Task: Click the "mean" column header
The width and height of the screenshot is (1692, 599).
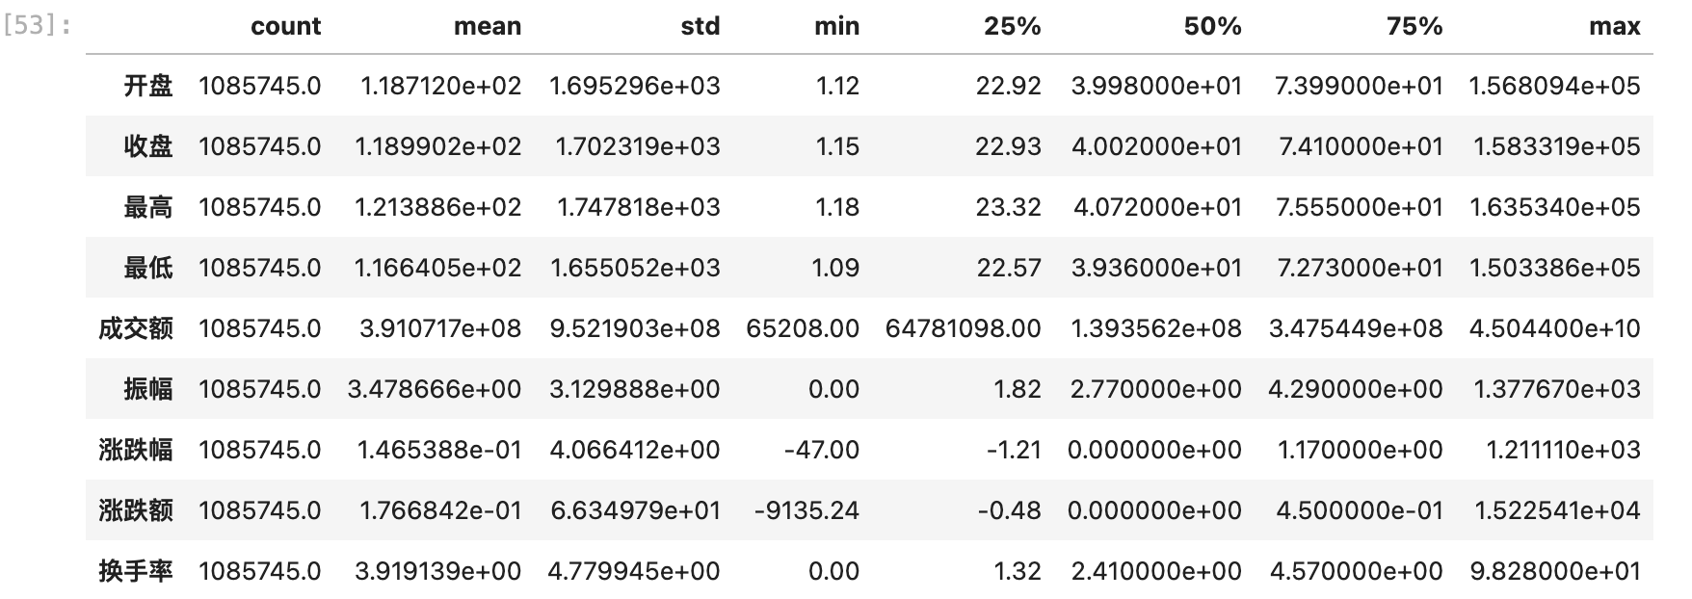Action: click(x=487, y=27)
